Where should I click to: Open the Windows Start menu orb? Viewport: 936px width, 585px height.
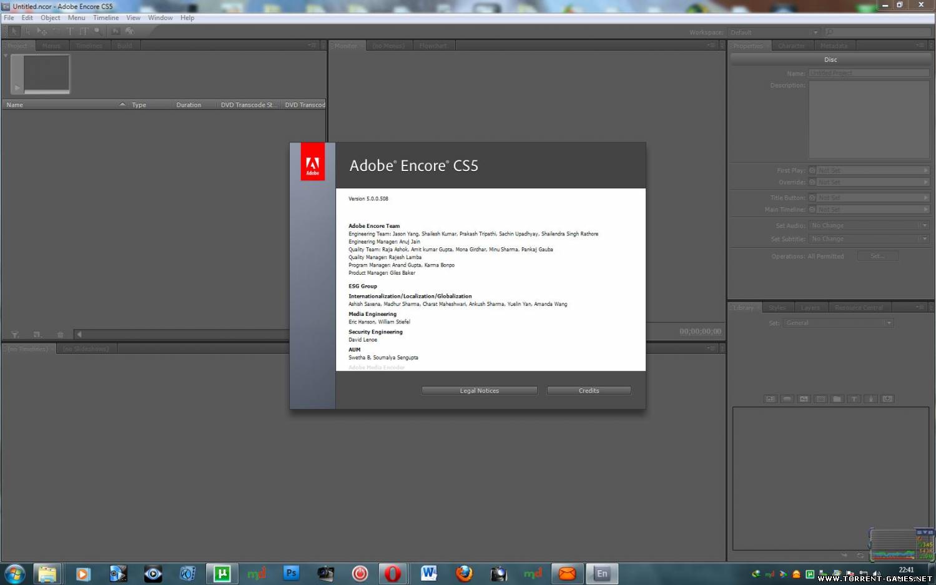14,574
